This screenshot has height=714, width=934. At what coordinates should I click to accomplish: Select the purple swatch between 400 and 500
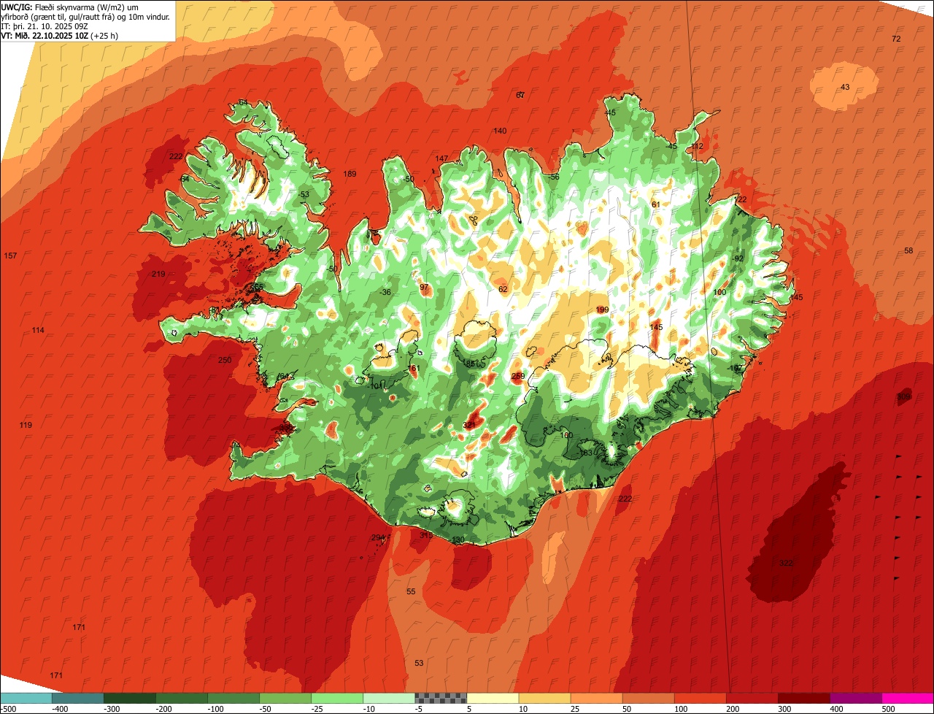(x=855, y=698)
